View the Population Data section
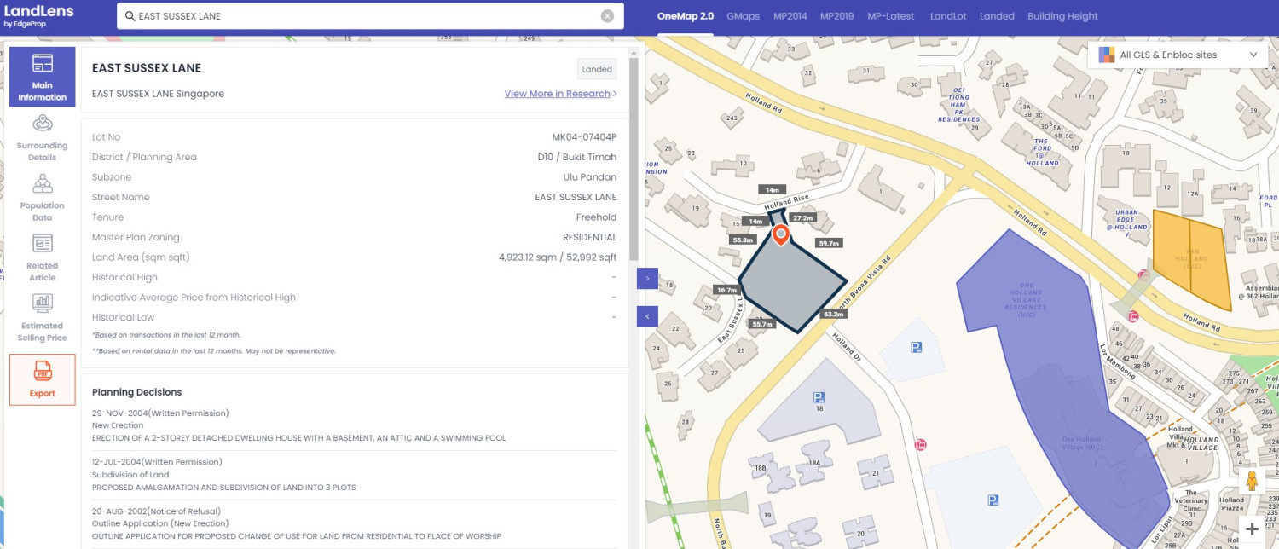 click(x=43, y=196)
